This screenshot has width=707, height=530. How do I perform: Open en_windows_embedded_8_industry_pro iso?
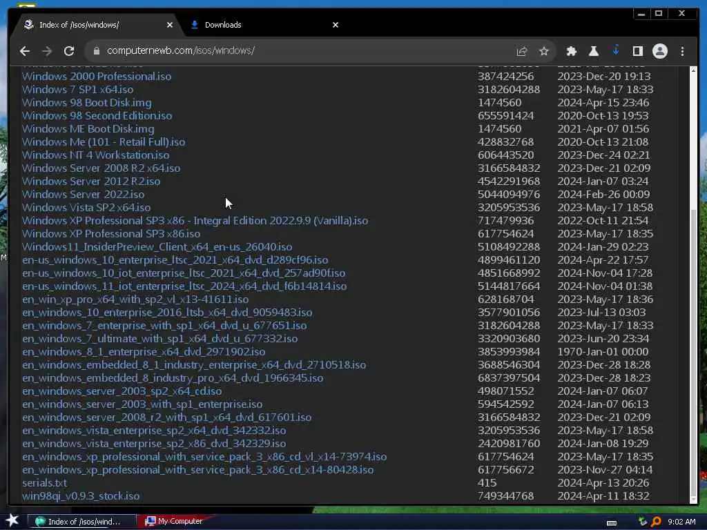173,377
